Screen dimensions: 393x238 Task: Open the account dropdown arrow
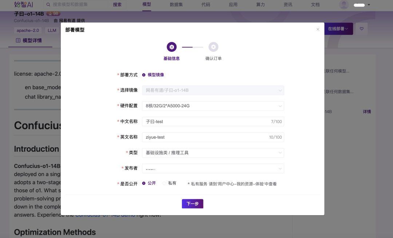(369, 5)
